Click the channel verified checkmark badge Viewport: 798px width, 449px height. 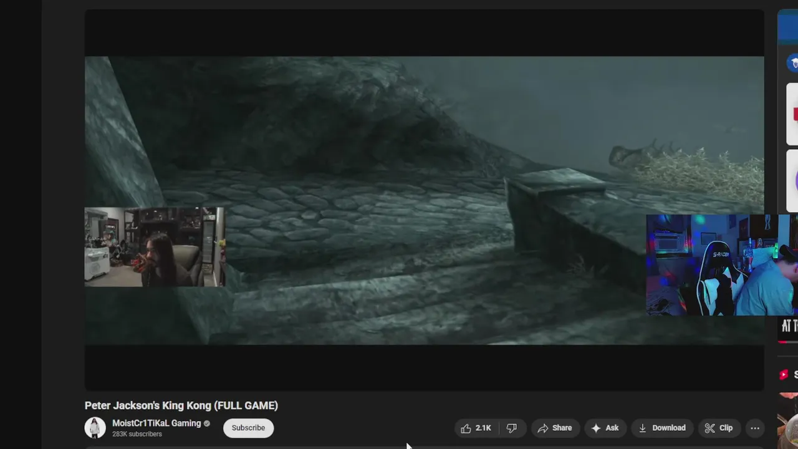[207, 423]
